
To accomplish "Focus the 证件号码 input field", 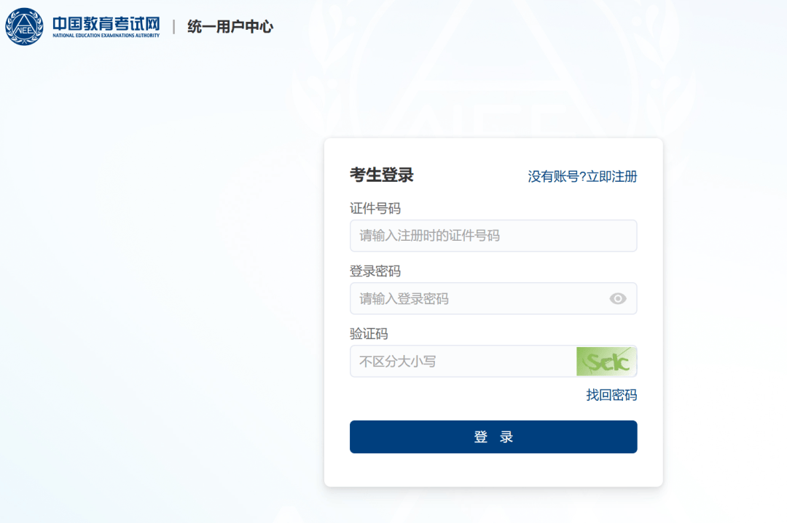I will tap(493, 236).
